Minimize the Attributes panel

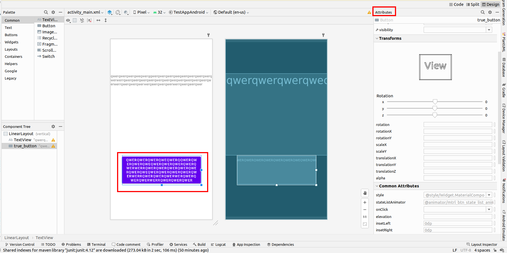pyautogui.click(x=497, y=12)
